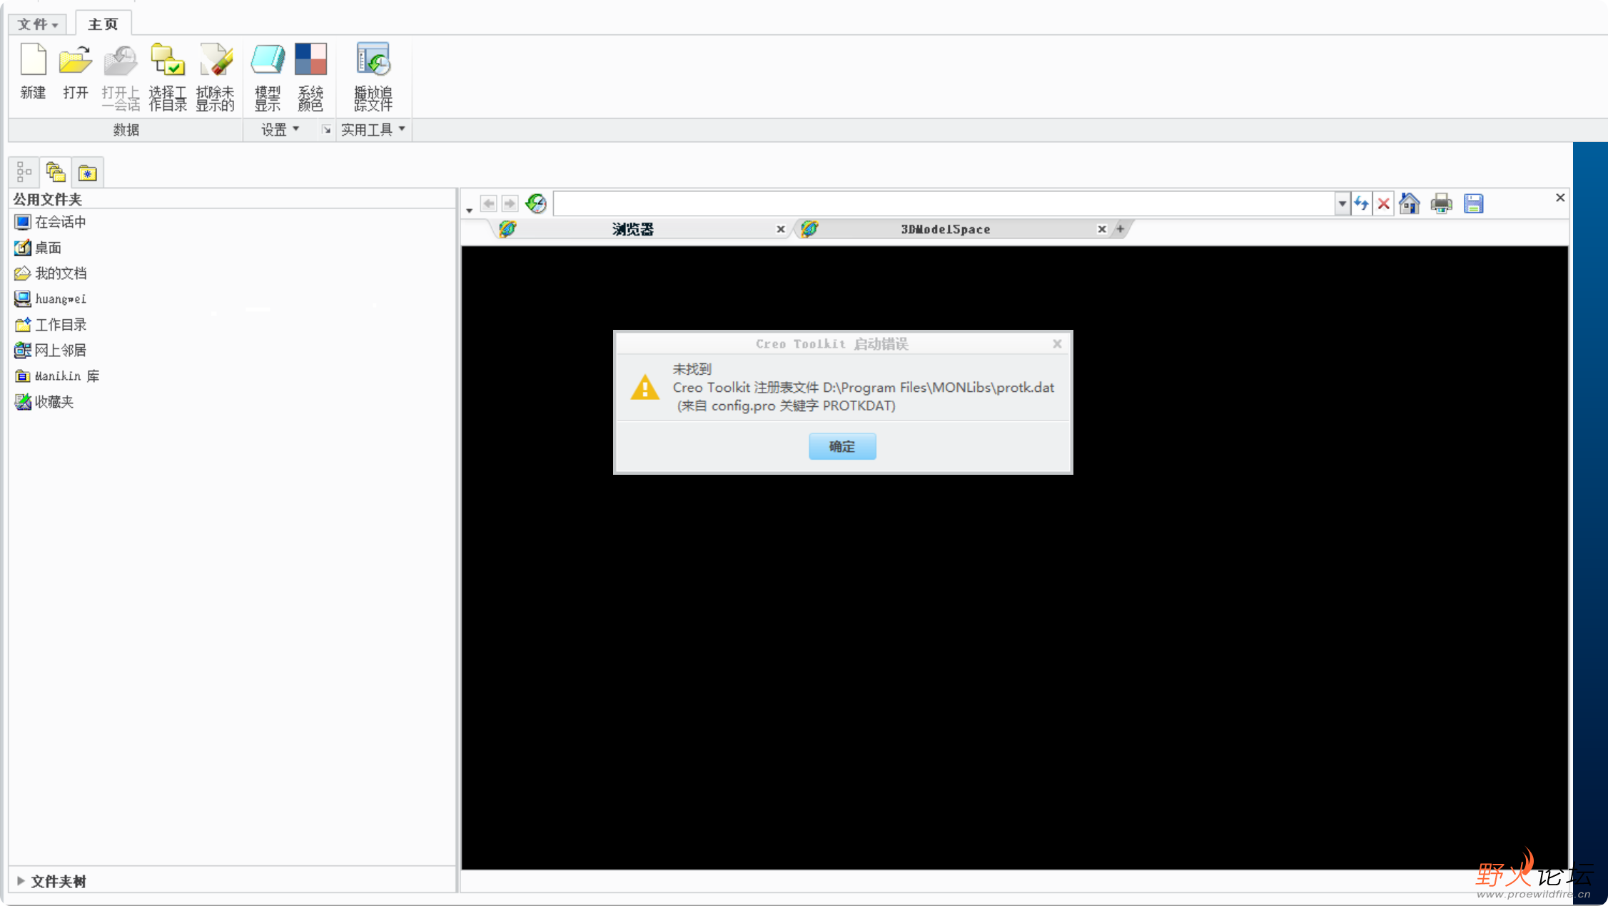Select working directory with 选择工作目录 icon
The width and height of the screenshot is (1608, 906).
(168, 77)
